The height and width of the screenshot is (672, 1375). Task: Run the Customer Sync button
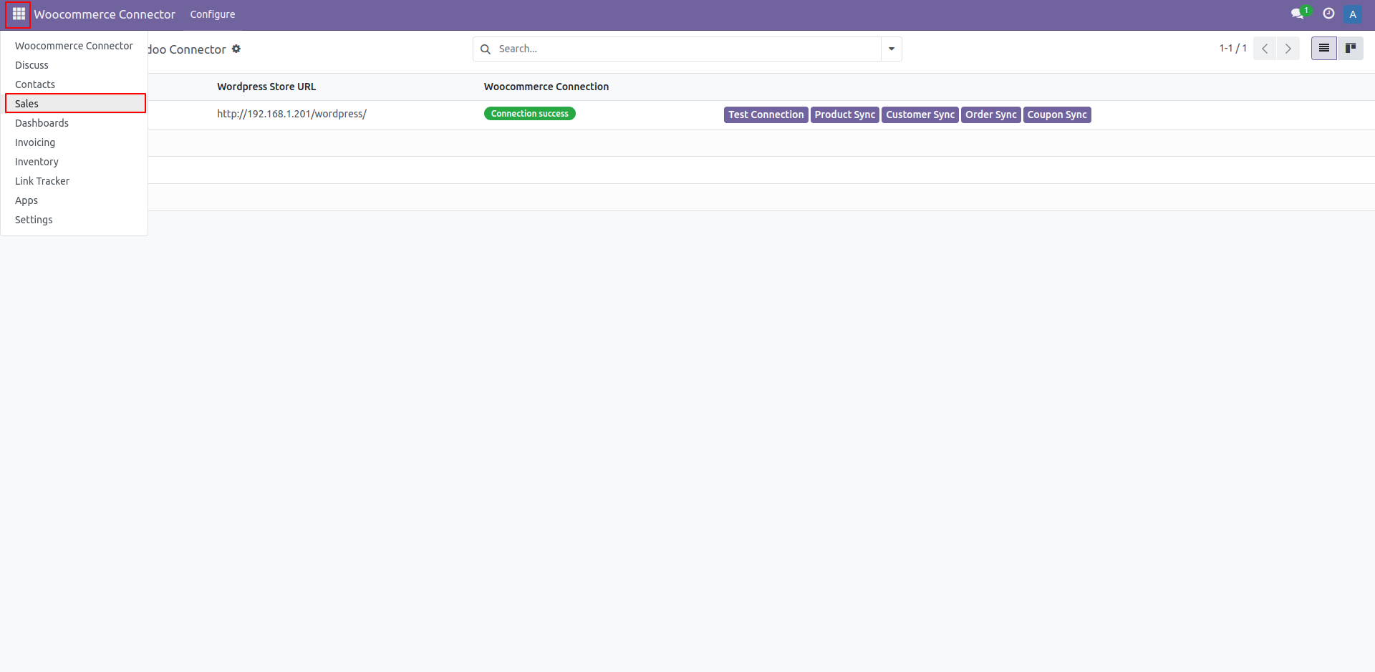[x=920, y=115]
